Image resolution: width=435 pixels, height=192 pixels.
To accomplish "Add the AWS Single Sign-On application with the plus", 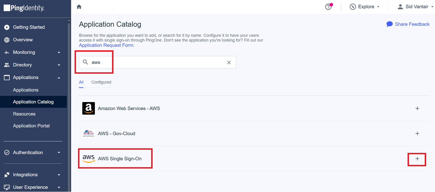I will click(417, 159).
